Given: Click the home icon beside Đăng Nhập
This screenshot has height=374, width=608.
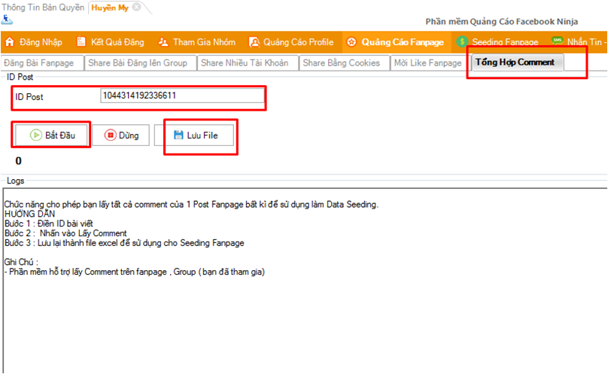Looking at the screenshot, I should click(10, 42).
